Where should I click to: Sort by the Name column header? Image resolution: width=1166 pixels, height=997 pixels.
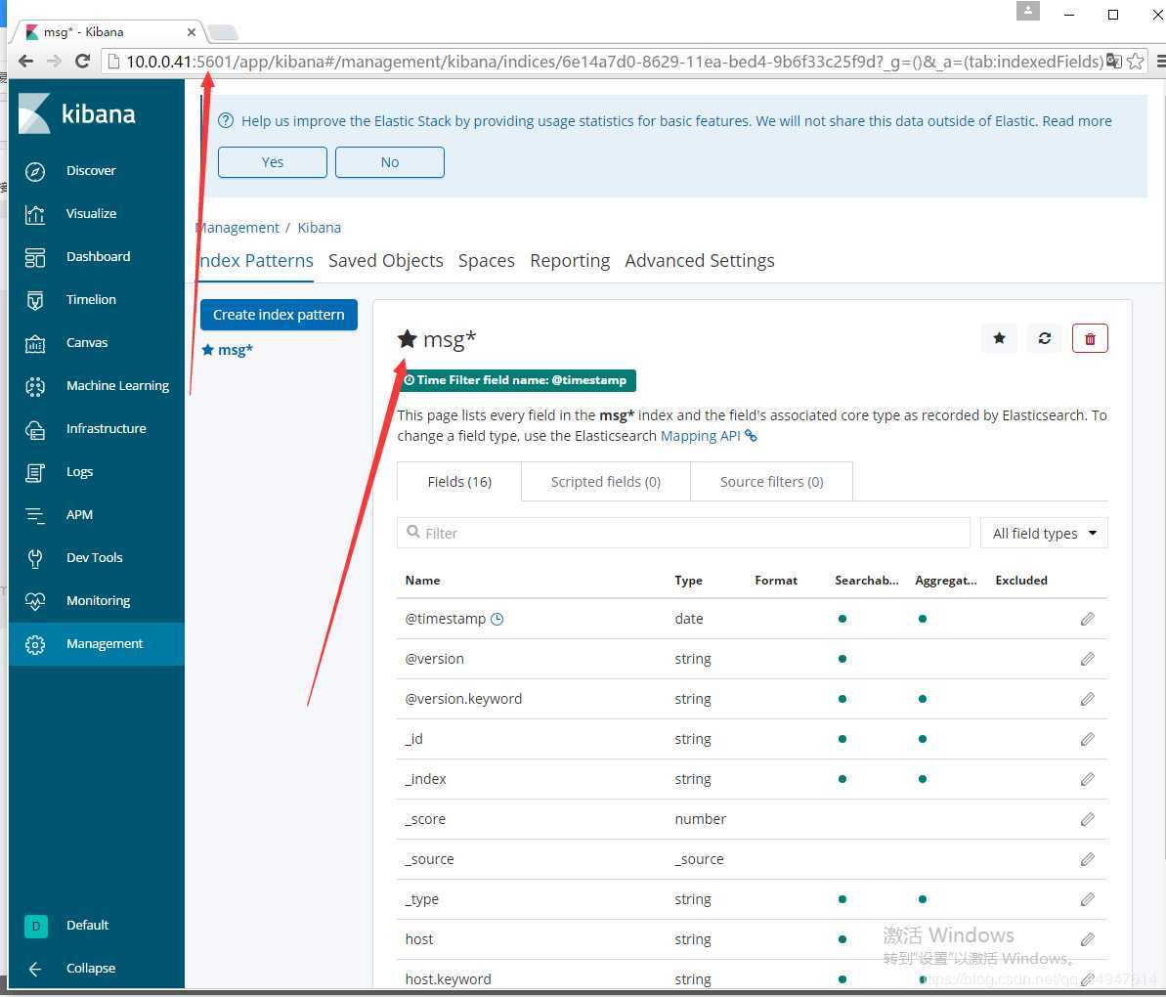tap(422, 581)
